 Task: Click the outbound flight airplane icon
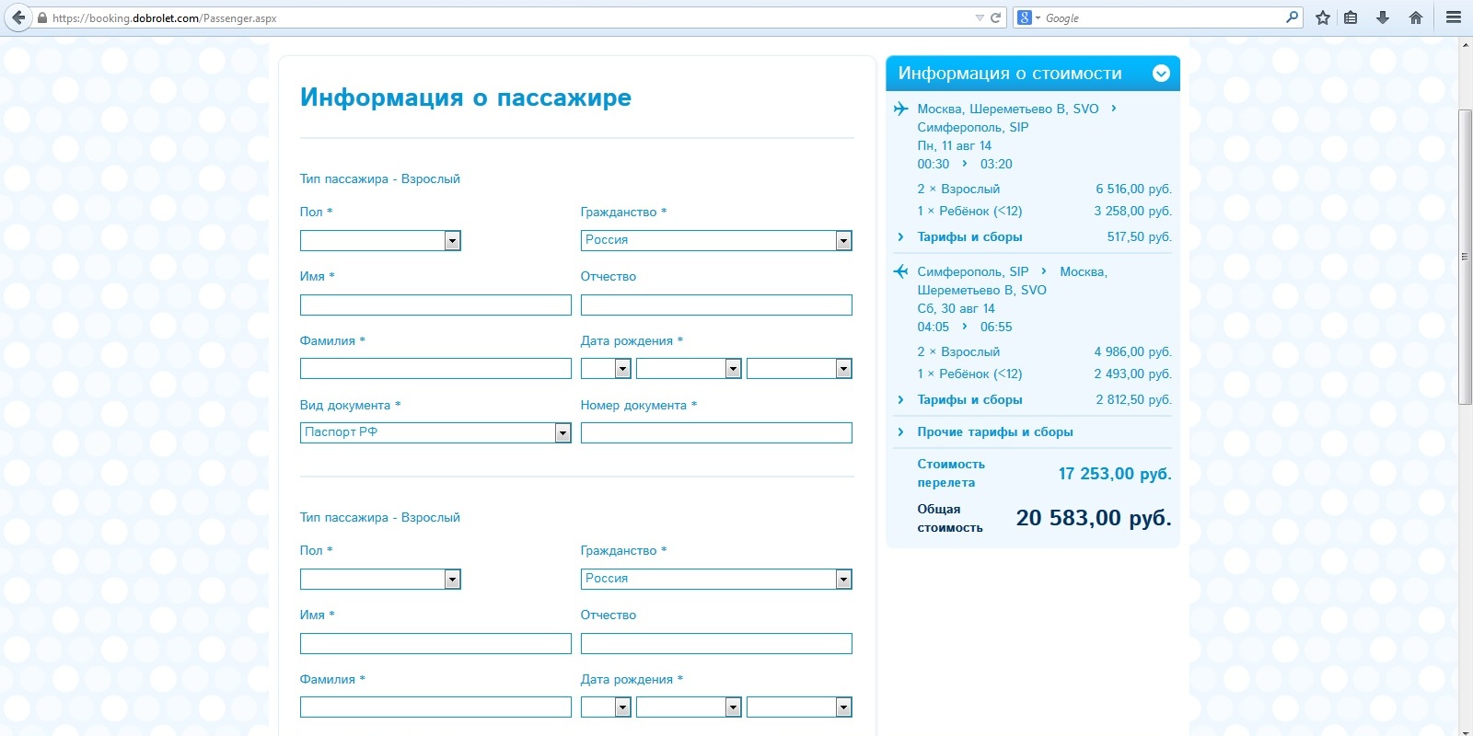[x=900, y=109]
